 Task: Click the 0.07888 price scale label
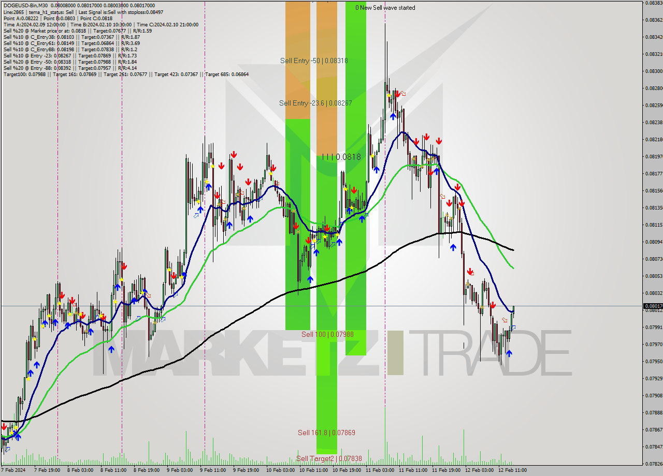tap(653, 412)
